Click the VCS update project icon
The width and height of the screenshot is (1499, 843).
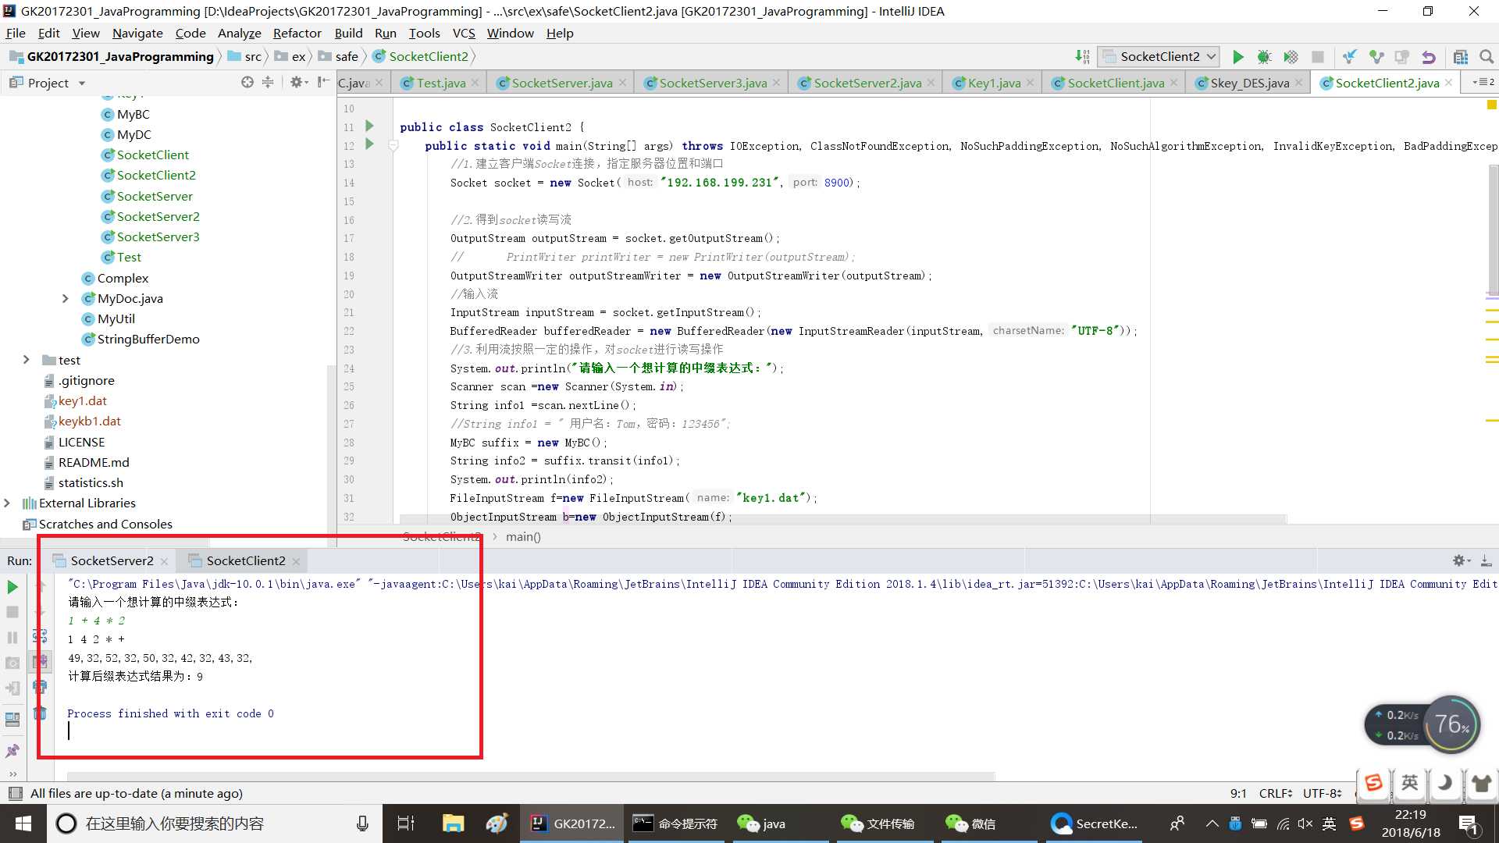coord(1350,57)
